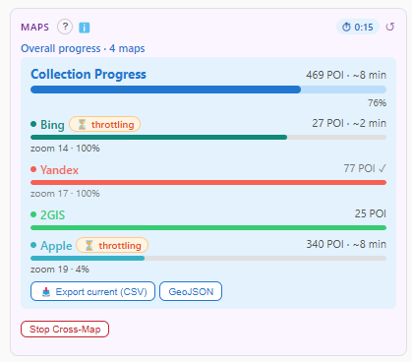Viewport: 412px width, 362px height.
Task: Select the Yandex map label
Action: coord(59,170)
